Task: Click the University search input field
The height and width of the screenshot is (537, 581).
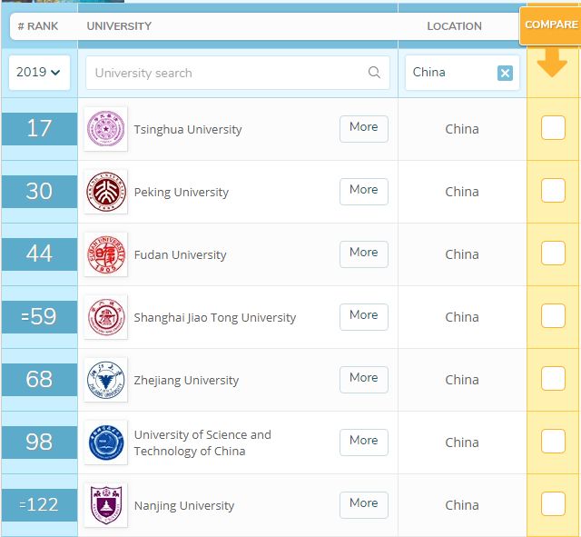Action: click(227, 73)
